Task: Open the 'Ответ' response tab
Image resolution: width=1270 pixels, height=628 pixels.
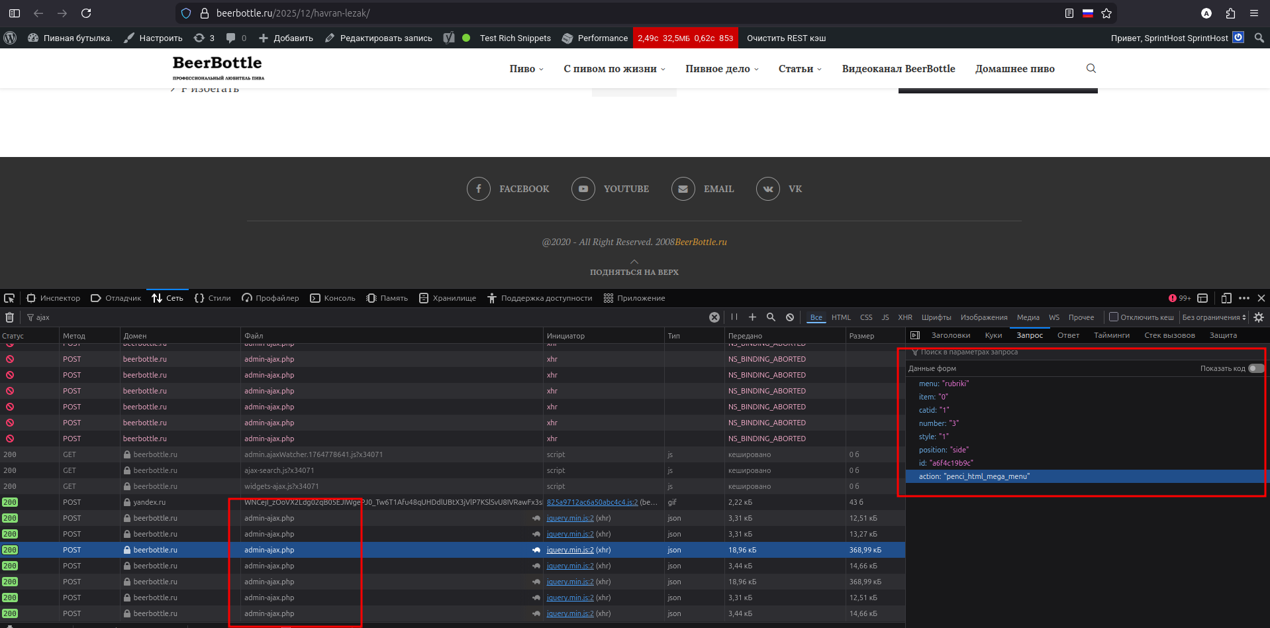Action: tap(1068, 335)
